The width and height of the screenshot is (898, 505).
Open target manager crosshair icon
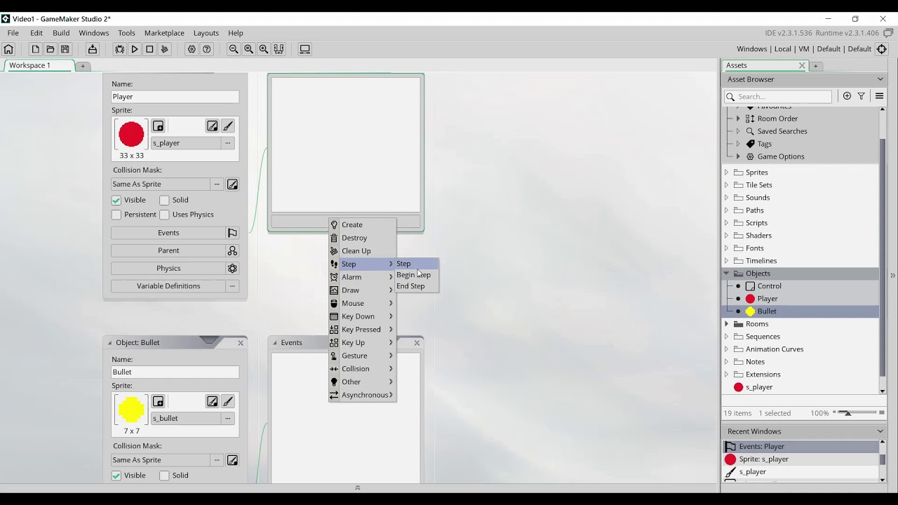pos(882,49)
